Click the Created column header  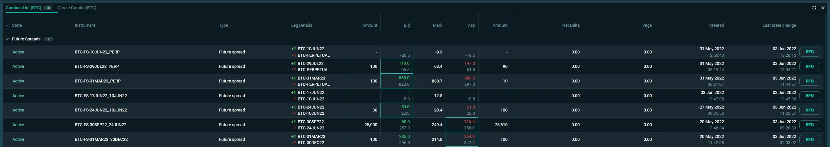tap(716, 25)
